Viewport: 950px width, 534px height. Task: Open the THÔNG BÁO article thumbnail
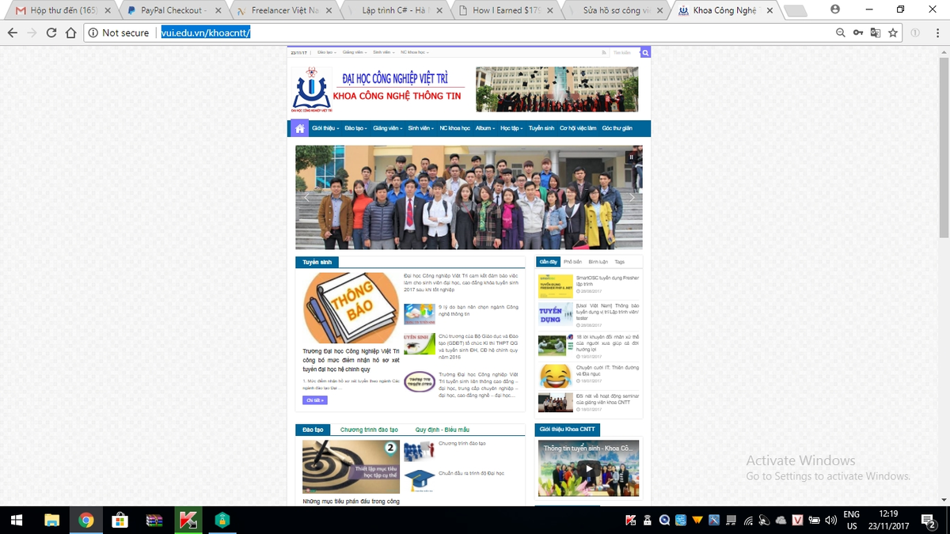(x=351, y=309)
